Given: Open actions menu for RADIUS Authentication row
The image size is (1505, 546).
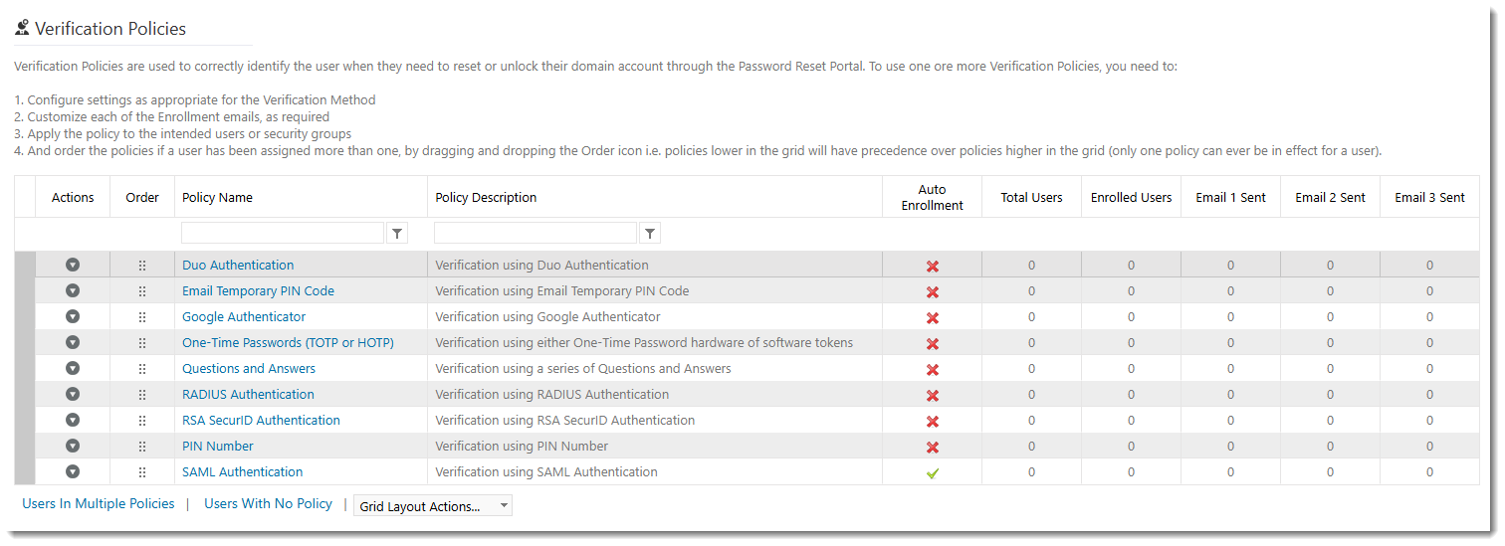Looking at the screenshot, I should coord(73,394).
